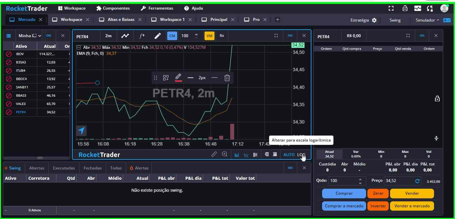Image resolution: width=455 pixels, height=219 pixels.
Task: Open the Executadas orders tab
Action: pos(64,168)
